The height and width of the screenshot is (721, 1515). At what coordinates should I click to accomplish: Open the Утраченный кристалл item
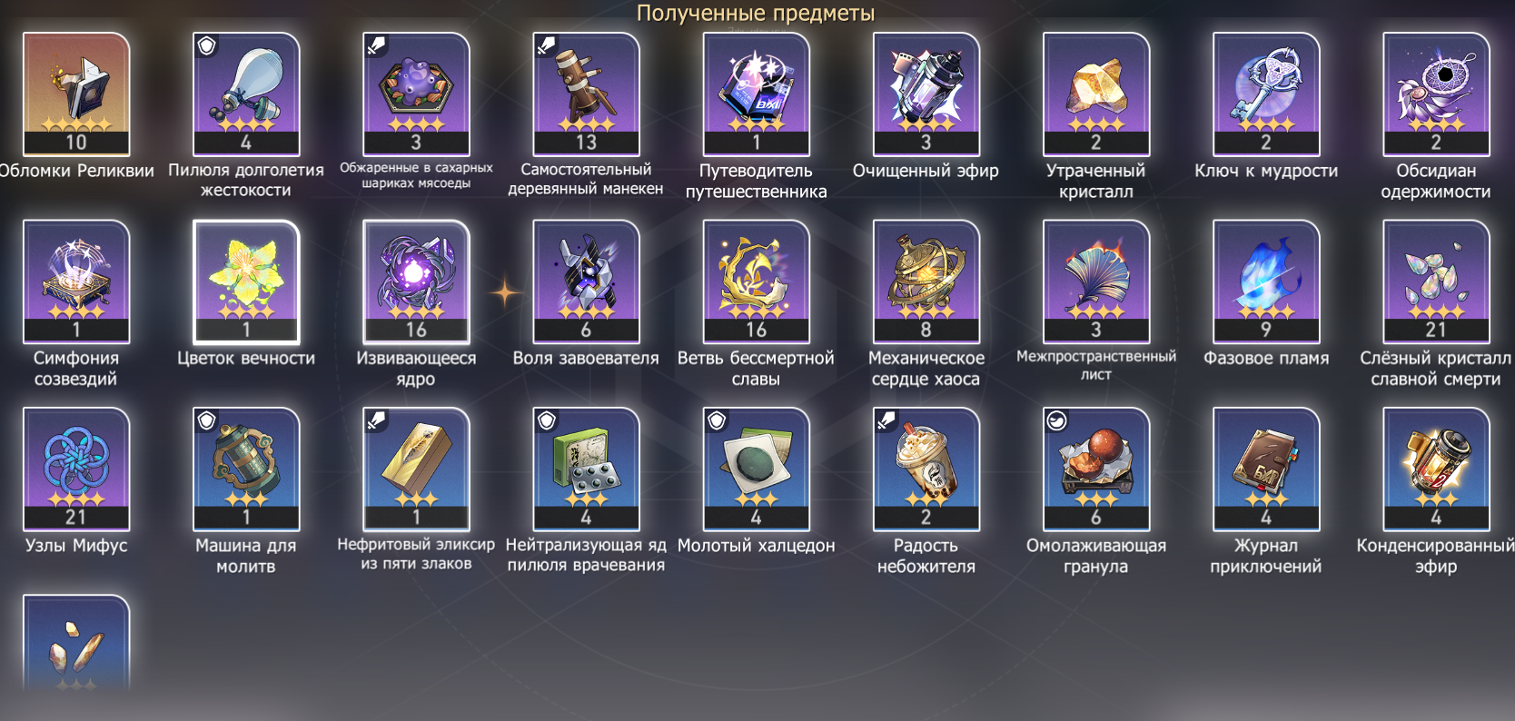[1096, 94]
